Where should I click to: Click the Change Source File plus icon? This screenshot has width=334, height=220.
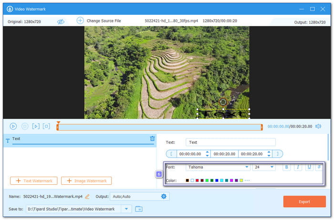80,20
